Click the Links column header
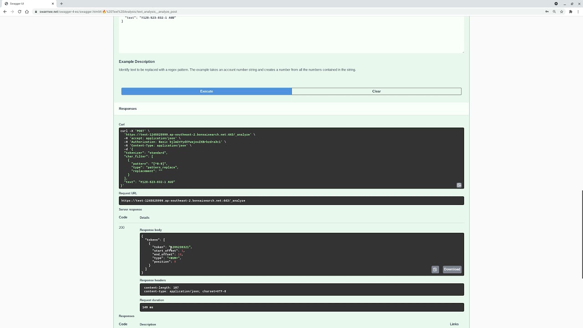Image resolution: width=583 pixels, height=328 pixels. (454, 324)
